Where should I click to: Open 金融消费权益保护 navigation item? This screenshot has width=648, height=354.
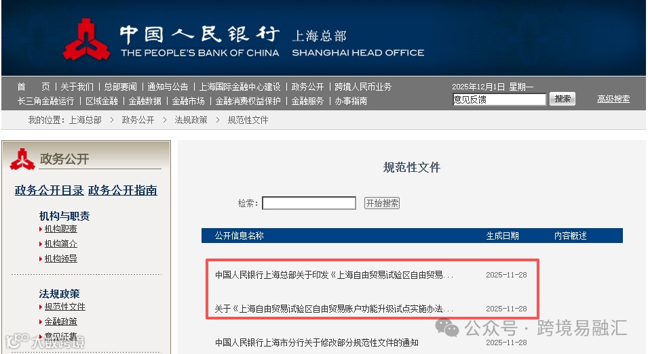coord(248,101)
